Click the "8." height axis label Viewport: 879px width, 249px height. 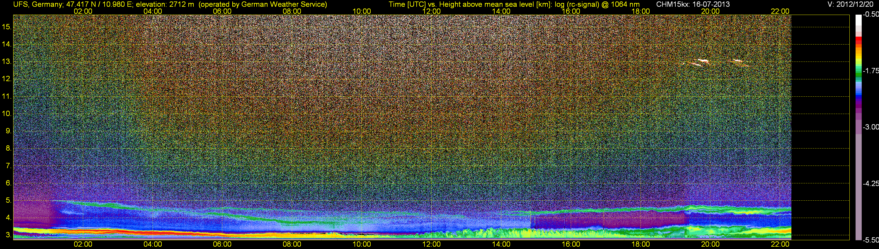click(x=8, y=149)
